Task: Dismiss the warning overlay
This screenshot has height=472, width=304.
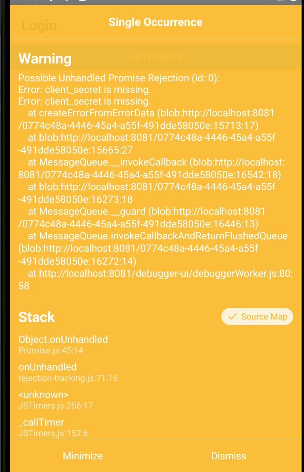Action: click(229, 456)
